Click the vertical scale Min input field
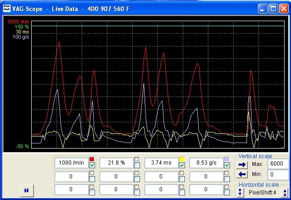The image size is (291, 200). [x=278, y=174]
